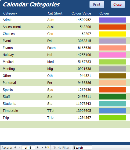Go to next record arrow
The height and width of the screenshot is (150, 130).
(x=38, y=148)
